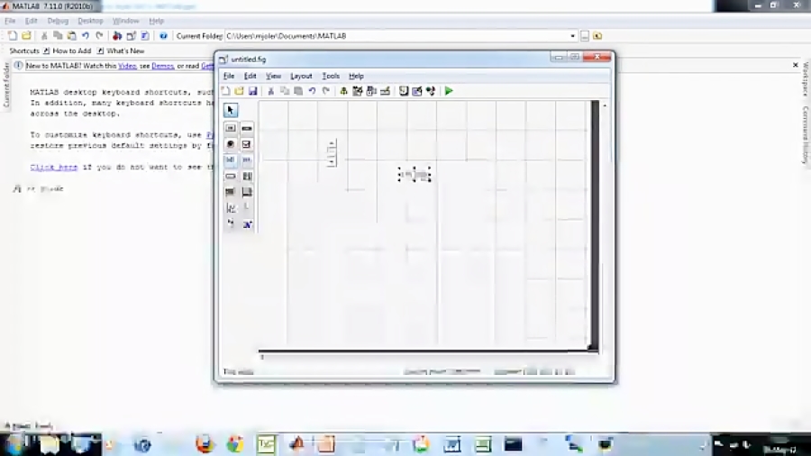Open Window menu in MATLAB main window
Screen dimensions: 811x456
(x=125, y=21)
